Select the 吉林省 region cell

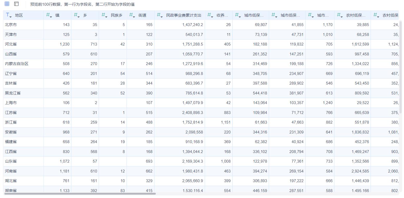point(23,83)
